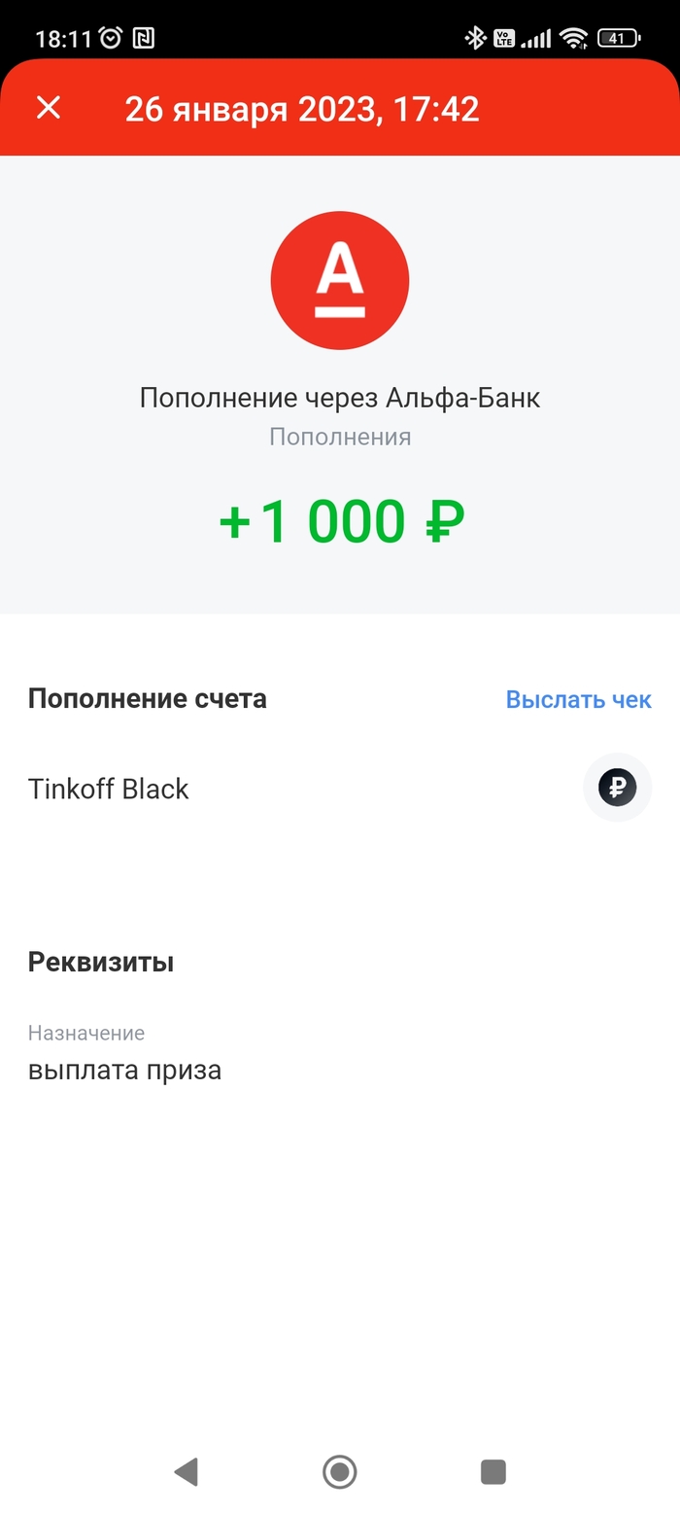Screen dimensions: 680x1513
Task: Tap the "Реквизиты" section heading
Action: click(101, 962)
